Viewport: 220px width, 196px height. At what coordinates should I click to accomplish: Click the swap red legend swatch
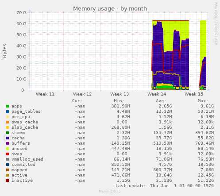tap(8, 154)
